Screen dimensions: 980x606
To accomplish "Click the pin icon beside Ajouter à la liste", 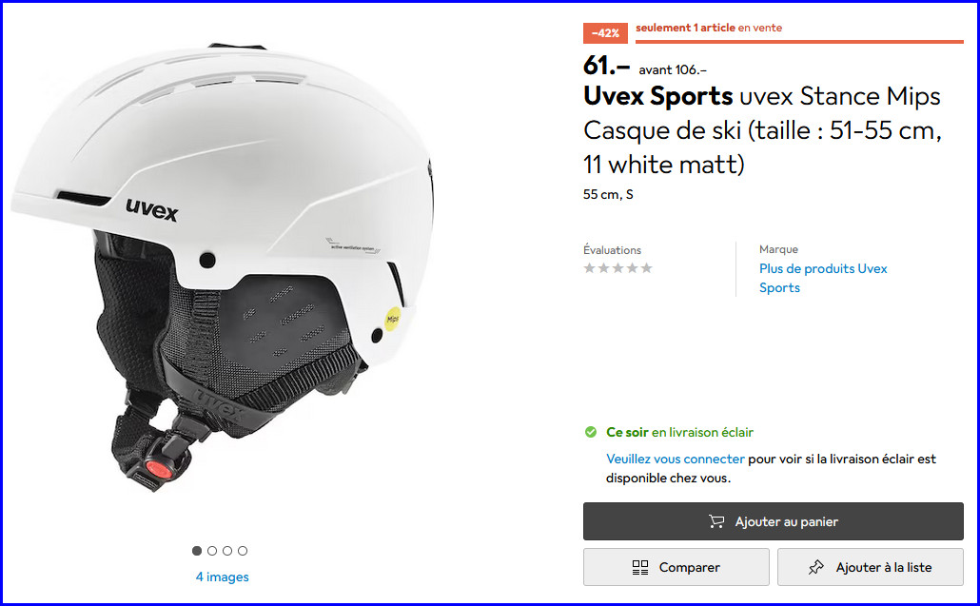I will click(815, 567).
